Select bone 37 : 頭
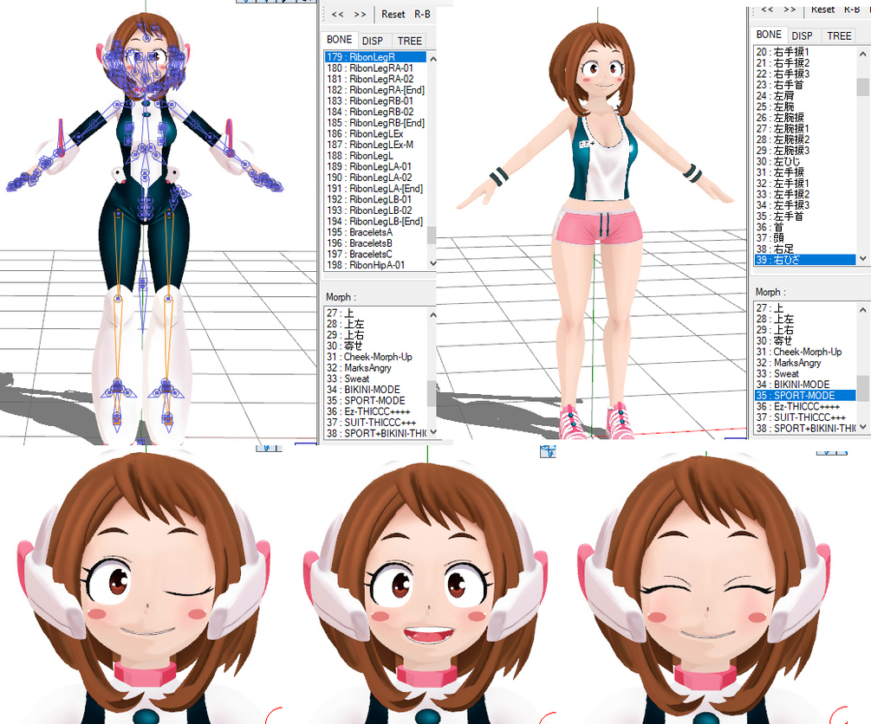This screenshot has width=871, height=724. coord(805,237)
